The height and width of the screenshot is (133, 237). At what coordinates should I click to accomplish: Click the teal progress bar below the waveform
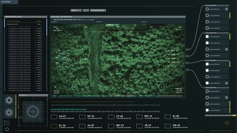pyautogui.click(x=69, y=109)
